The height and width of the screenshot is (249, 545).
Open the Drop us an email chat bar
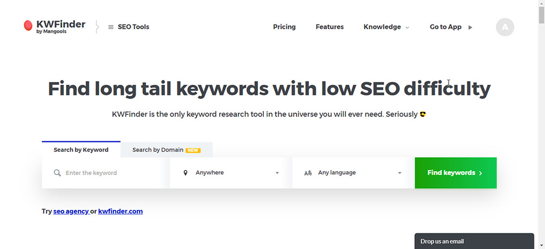coord(474,241)
